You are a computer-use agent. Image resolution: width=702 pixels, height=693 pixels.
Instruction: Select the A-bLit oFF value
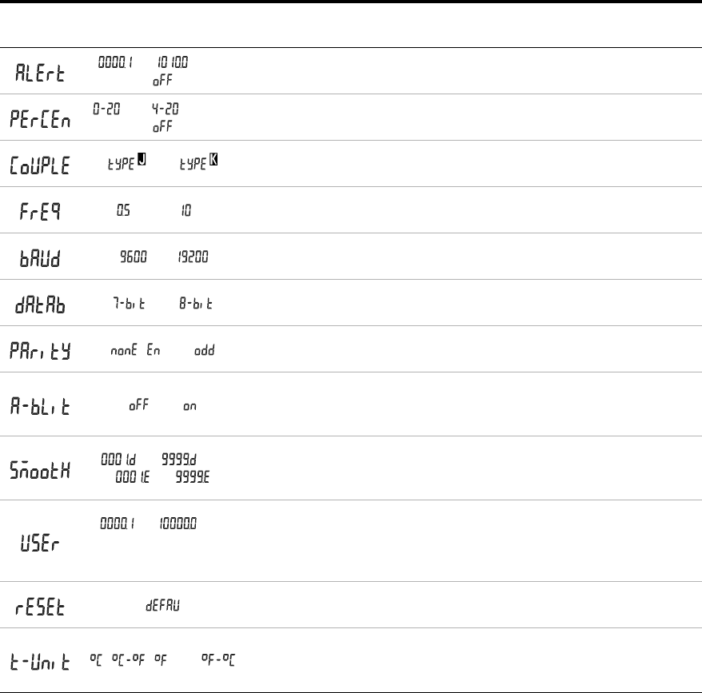click(139, 405)
